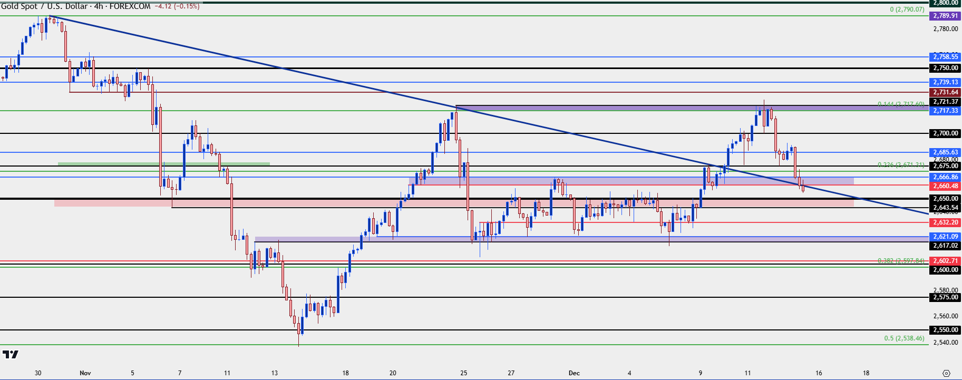The image size is (962, 380).
Task: Select the Gold Spot / U.S. Dollar symbol title
Action: point(44,6)
